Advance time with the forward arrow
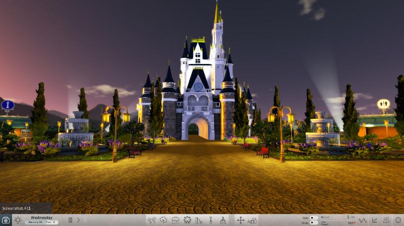The height and width of the screenshot is (226, 404). 78,220
